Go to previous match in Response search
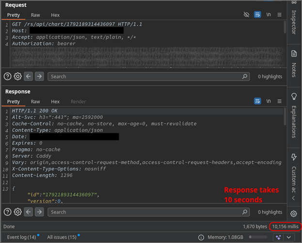This screenshot has width=302, height=243. [x=29, y=212]
